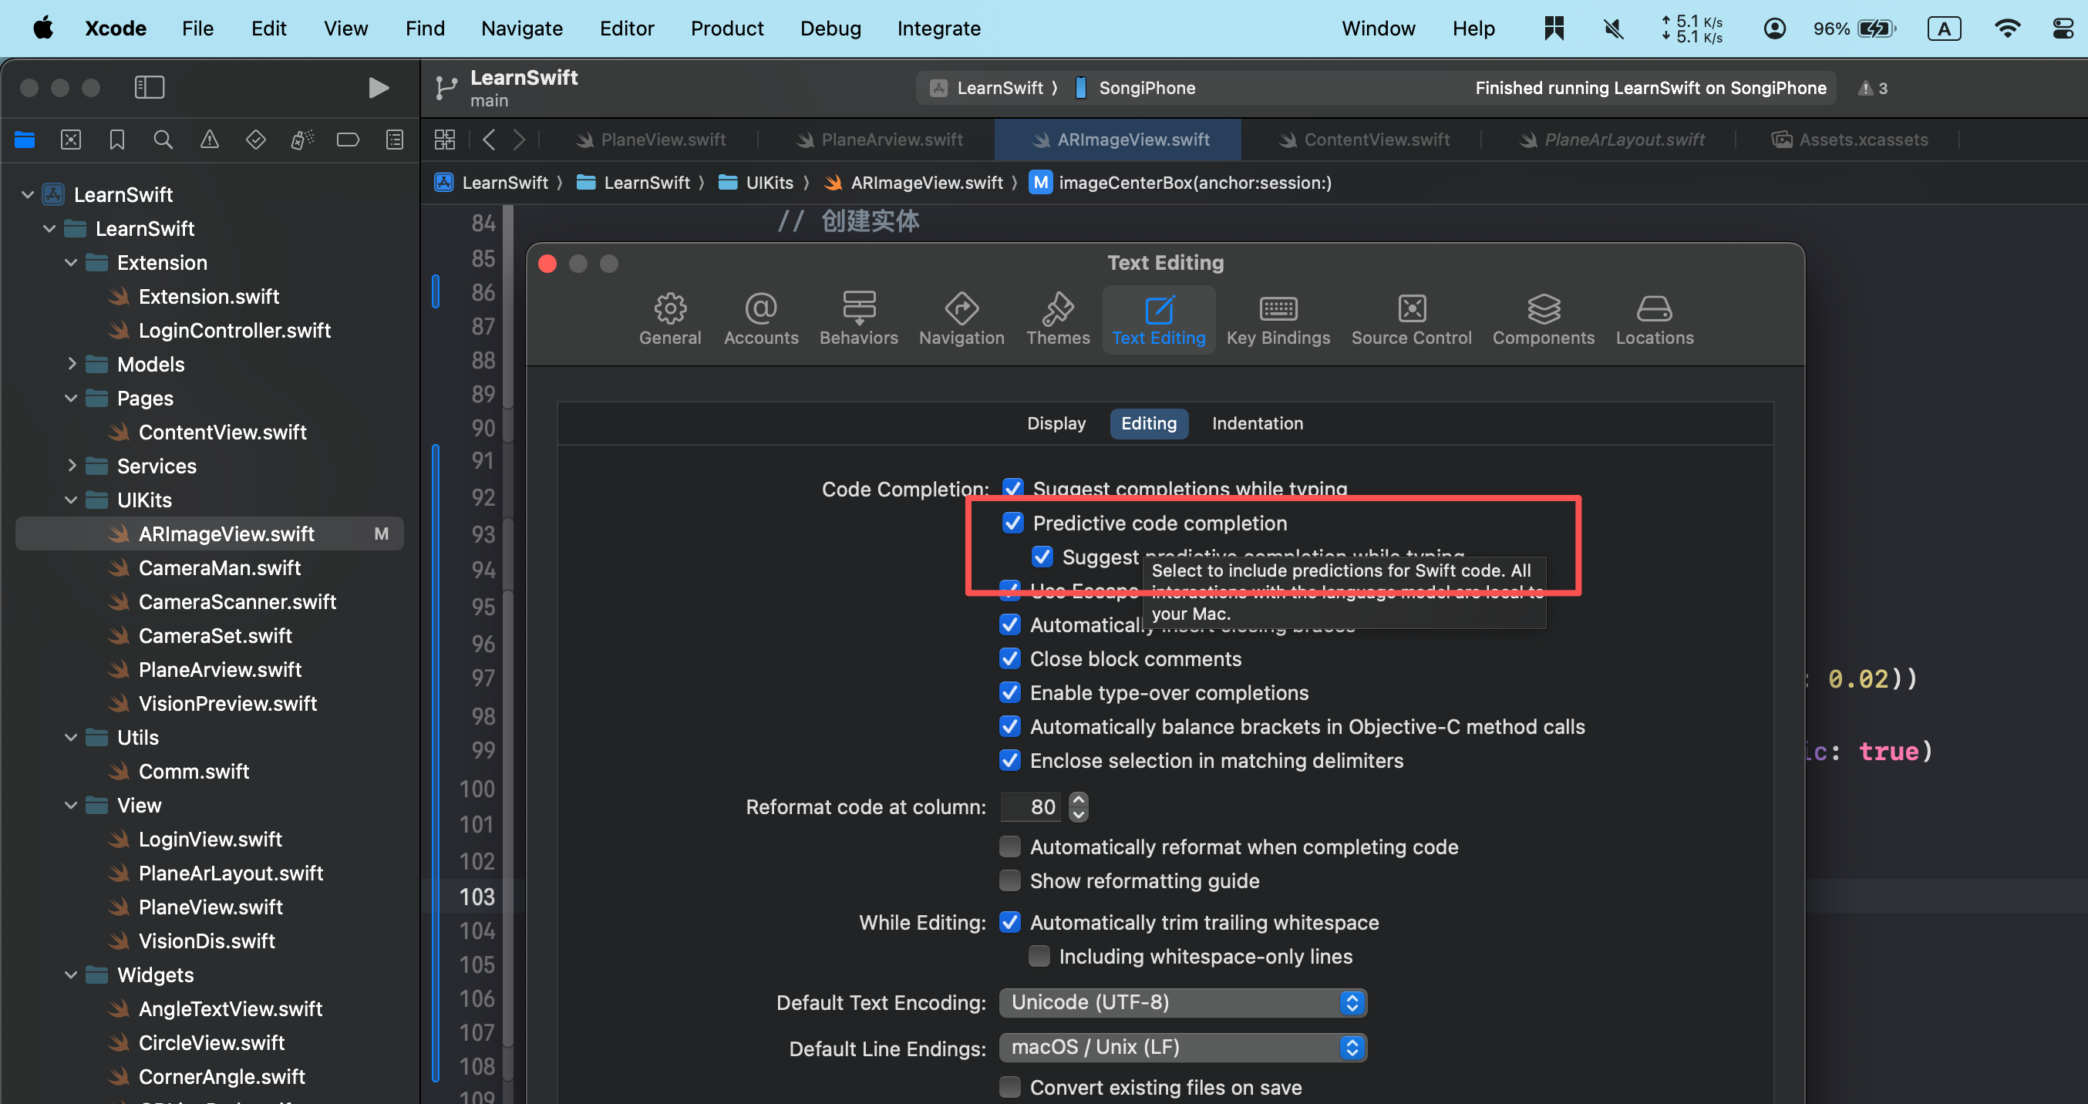Expand the Models folder
The image size is (2088, 1104).
(72, 364)
